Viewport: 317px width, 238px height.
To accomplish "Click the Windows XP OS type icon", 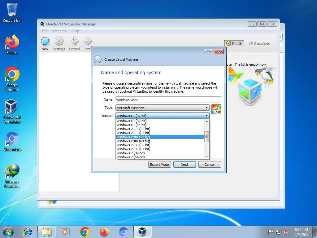I will point(216,109).
